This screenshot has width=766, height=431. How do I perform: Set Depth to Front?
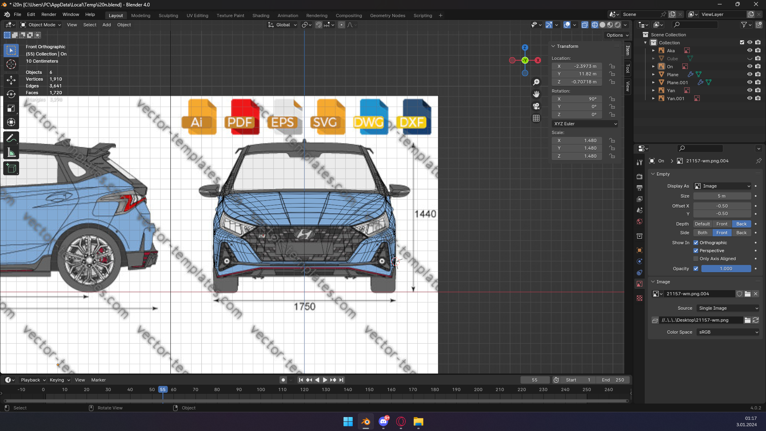pyautogui.click(x=722, y=224)
